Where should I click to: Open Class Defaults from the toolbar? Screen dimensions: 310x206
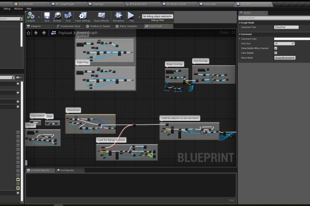(101, 17)
